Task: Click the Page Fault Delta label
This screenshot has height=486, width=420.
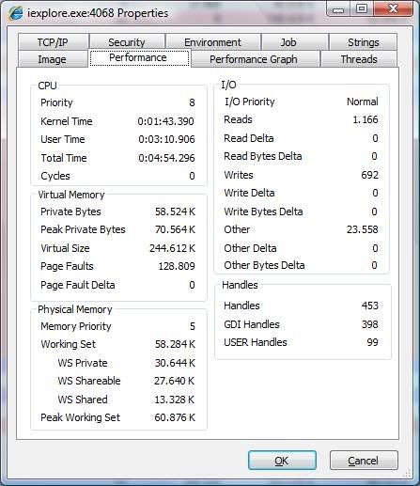Action: 78,285
